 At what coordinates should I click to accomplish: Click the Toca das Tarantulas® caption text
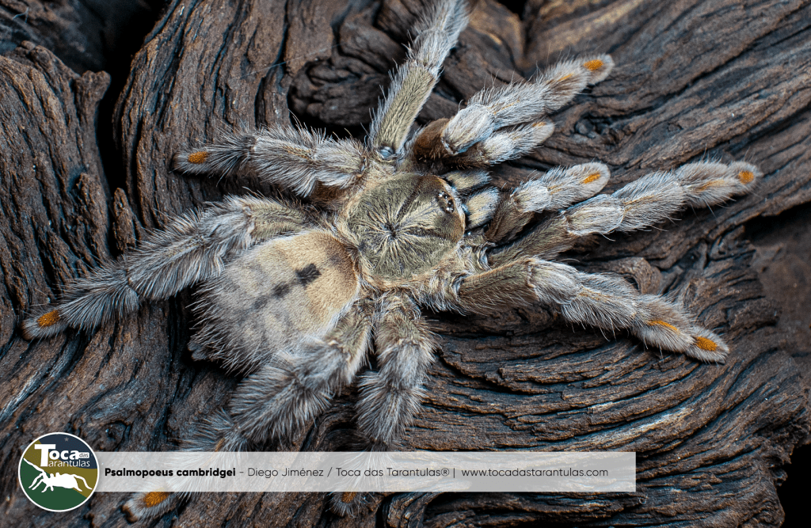(x=392, y=473)
